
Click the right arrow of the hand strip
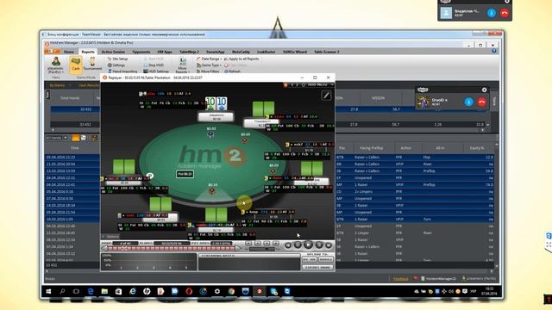238,248
